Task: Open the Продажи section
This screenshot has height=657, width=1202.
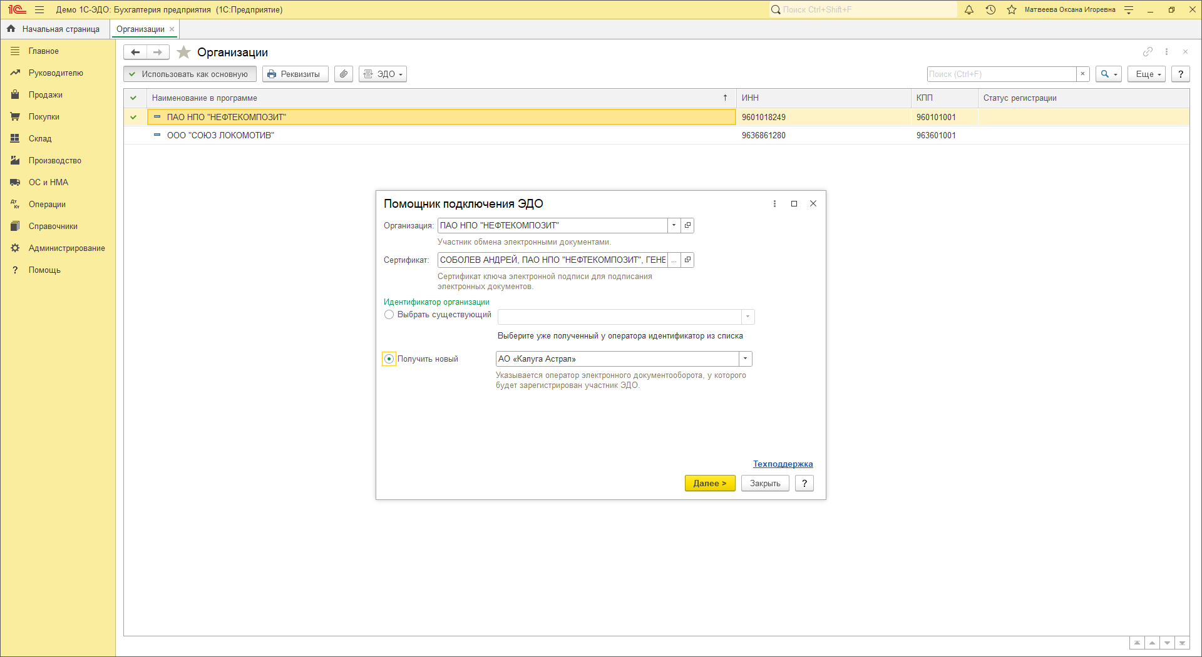Action: [x=45, y=95]
